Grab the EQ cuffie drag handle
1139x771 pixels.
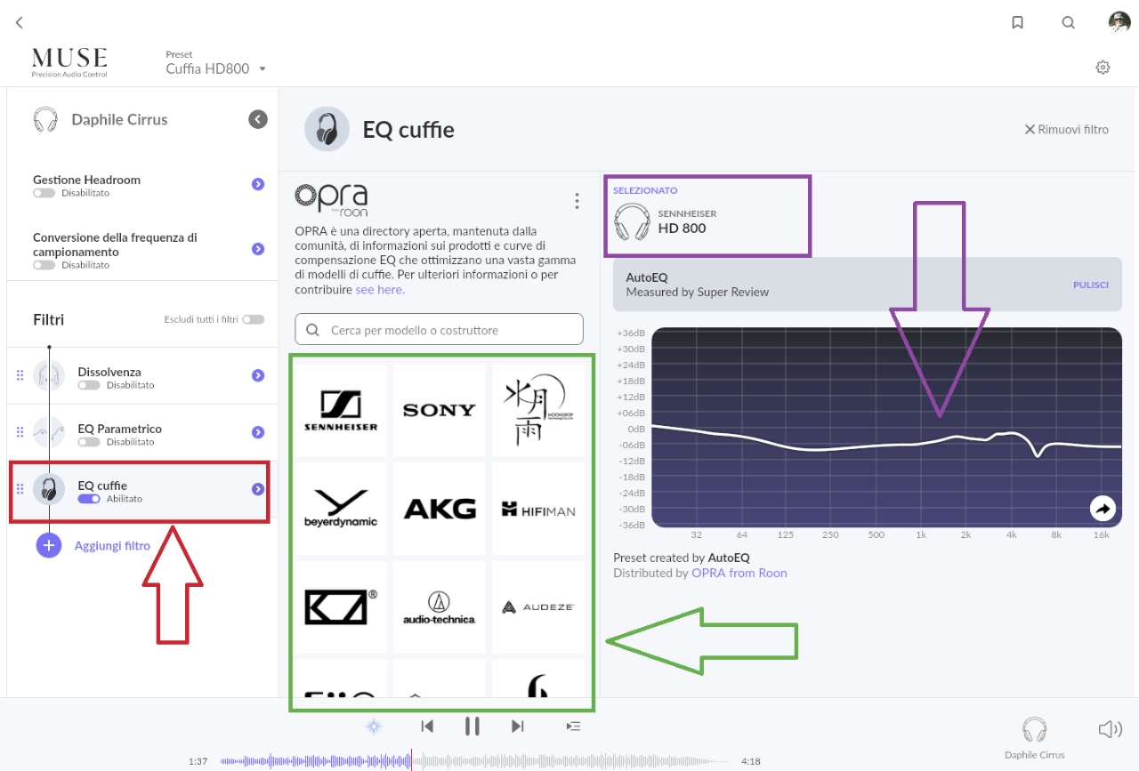20,490
